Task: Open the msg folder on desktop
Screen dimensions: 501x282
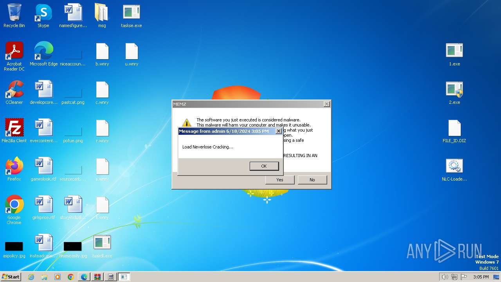Action: 102,16
